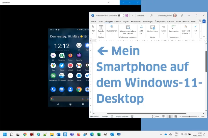Switch to Read Mode view icon

coord(163,116)
